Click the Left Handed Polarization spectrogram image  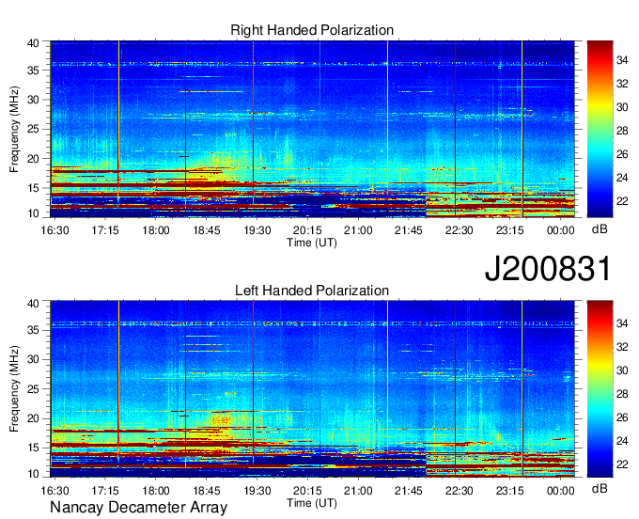(313, 389)
